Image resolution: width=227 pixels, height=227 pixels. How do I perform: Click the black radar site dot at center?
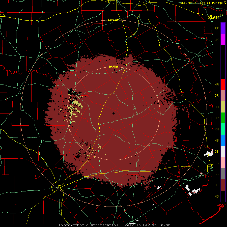point(113,113)
